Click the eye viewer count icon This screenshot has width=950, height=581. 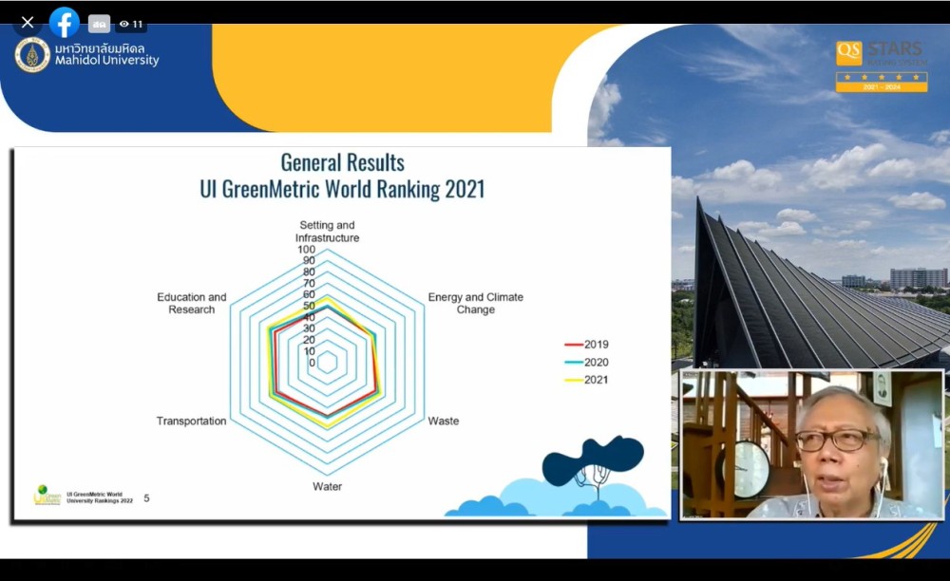(x=123, y=24)
